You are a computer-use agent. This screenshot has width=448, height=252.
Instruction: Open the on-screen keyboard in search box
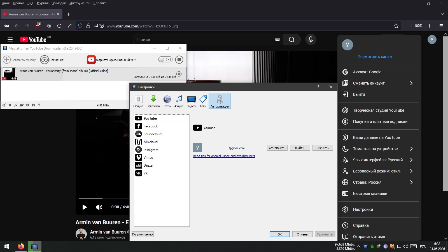click(277, 39)
